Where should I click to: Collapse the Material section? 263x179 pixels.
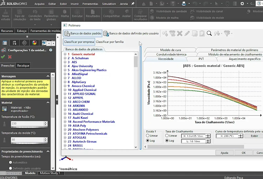(48, 102)
